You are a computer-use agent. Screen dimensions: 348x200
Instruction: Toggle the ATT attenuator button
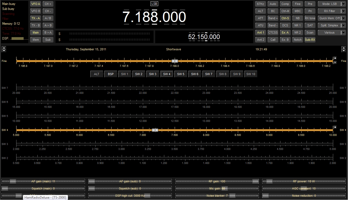tap(260, 18)
